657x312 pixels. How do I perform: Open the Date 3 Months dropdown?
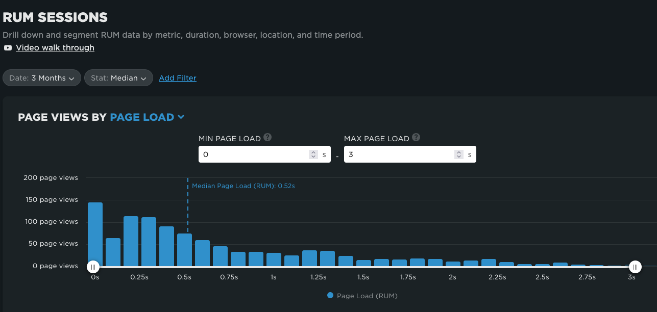(x=42, y=78)
